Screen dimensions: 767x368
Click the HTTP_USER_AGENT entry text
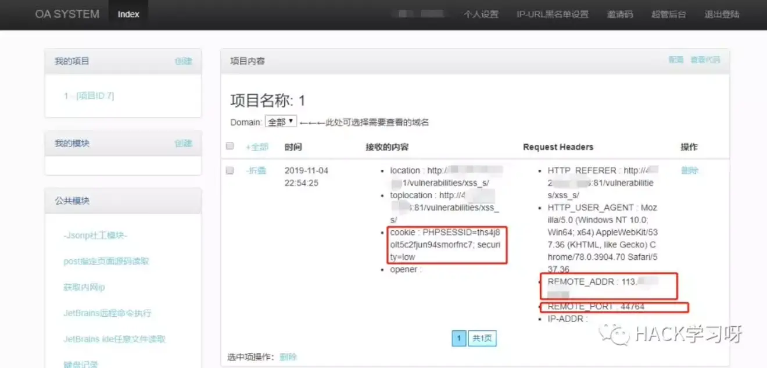pos(603,238)
